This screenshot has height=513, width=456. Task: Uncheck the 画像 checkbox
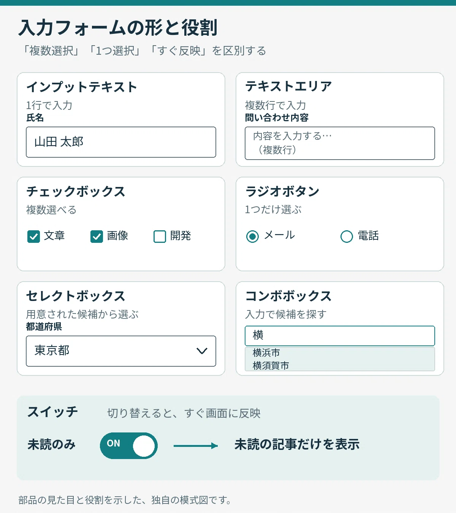(97, 236)
